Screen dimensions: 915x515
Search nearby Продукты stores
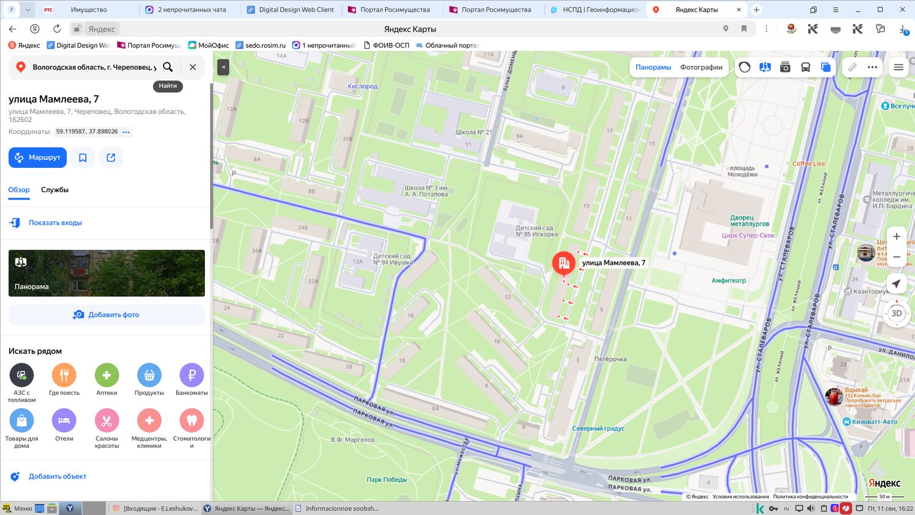click(x=149, y=380)
